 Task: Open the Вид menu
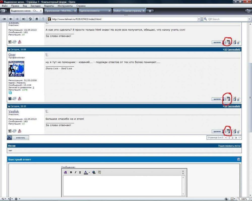point(25,6)
